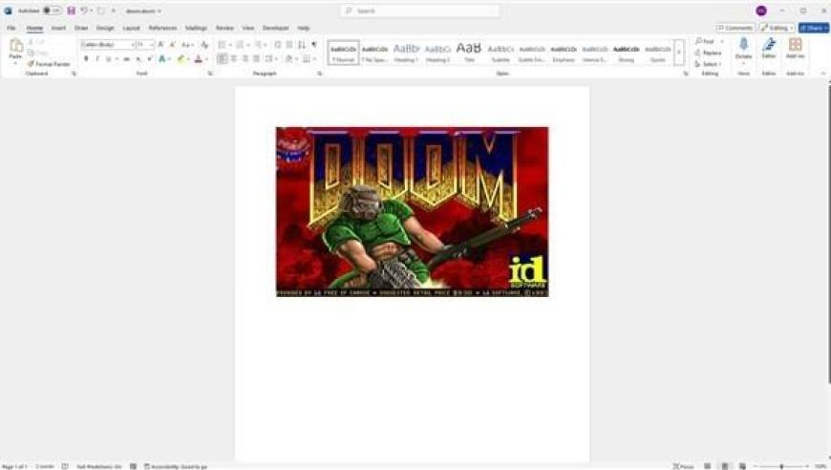Image resolution: width=831 pixels, height=470 pixels.
Task: Click the Paste icon
Action: click(16, 46)
